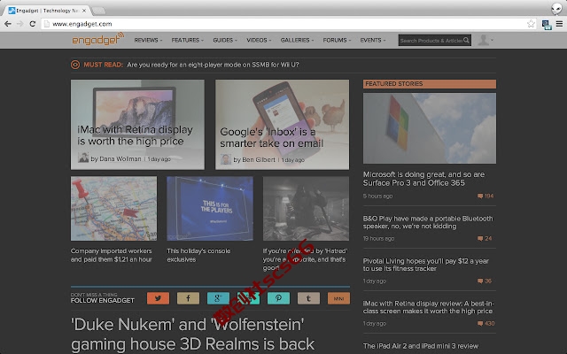Open iMac with Retina display review story

click(x=429, y=307)
